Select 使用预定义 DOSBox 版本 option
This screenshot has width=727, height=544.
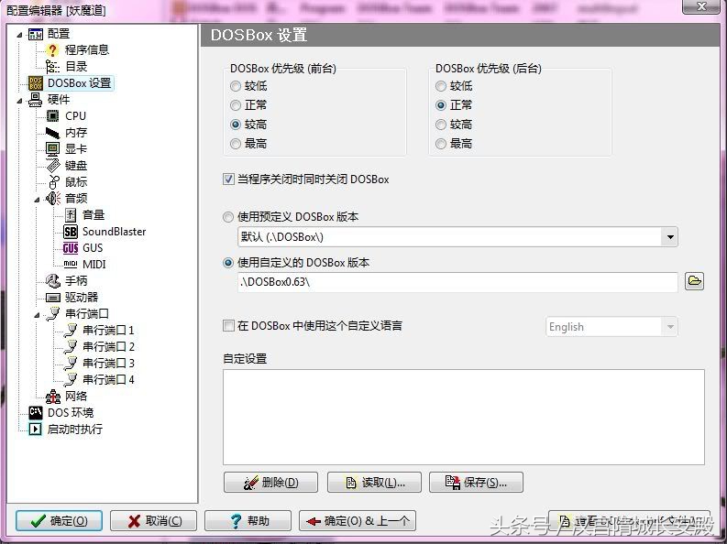(x=228, y=217)
